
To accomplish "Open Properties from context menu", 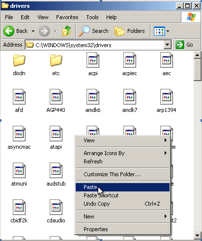I will coord(122,229).
